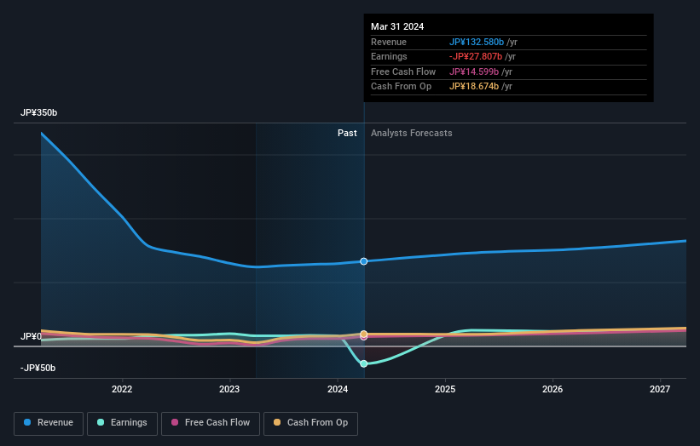Toggle the Cash From Op legend series
The width and height of the screenshot is (700, 446).
tap(310, 423)
